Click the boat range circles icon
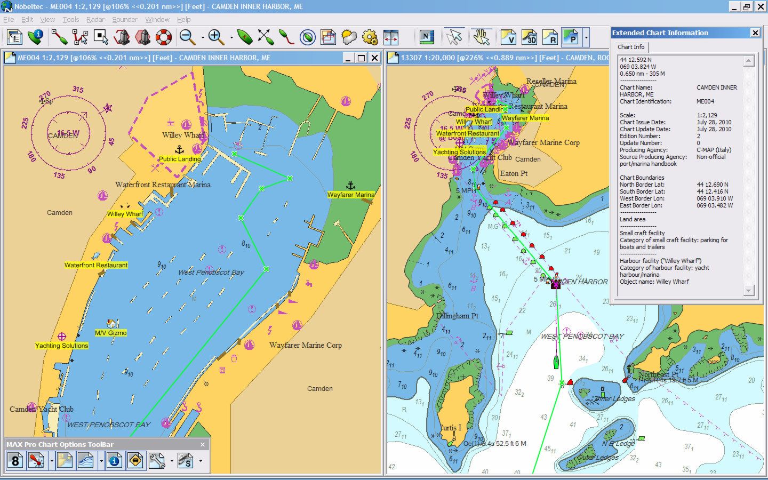The image size is (768, 480). tap(307, 37)
